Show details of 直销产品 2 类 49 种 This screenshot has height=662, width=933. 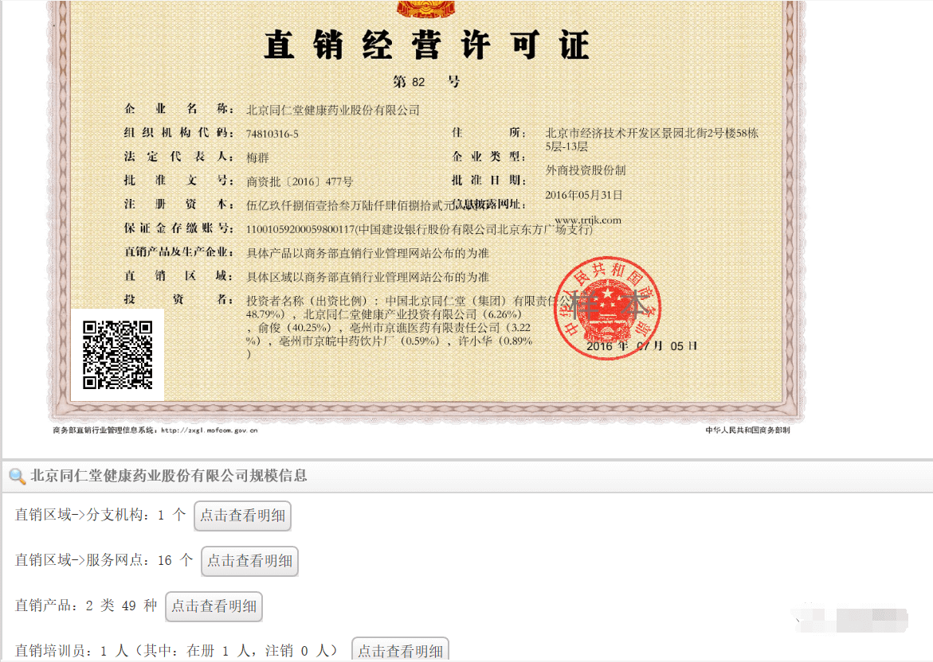[214, 606]
